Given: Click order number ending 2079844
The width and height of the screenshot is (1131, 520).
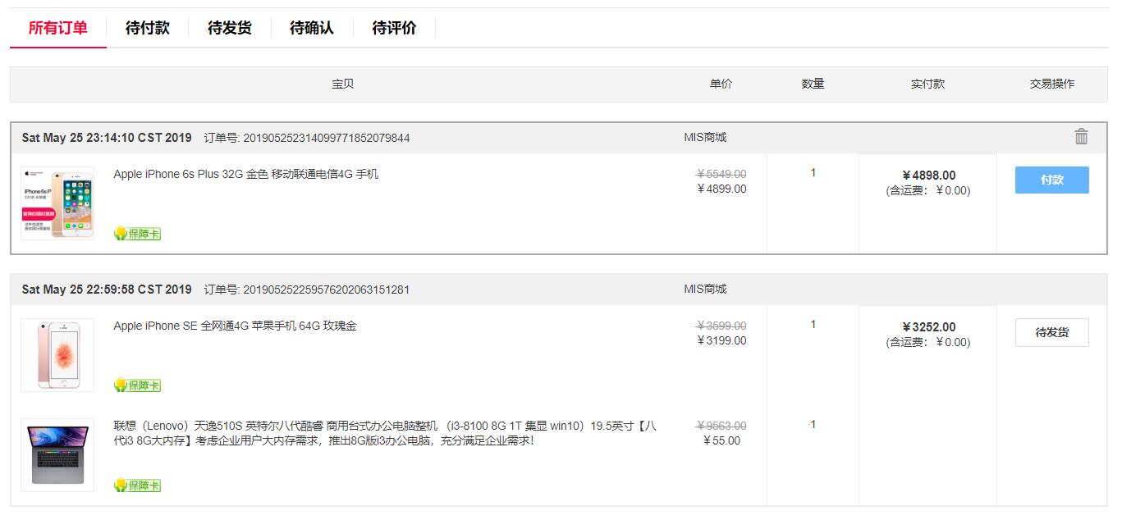Looking at the screenshot, I should click(327, 138).
